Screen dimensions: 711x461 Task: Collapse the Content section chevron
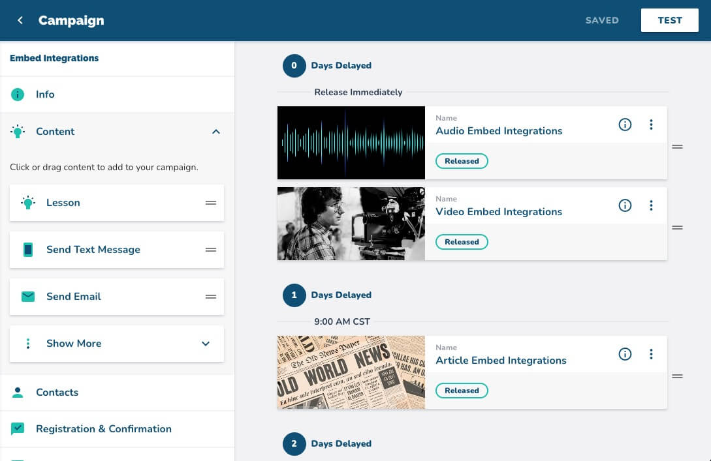click(x=216, y=132)
